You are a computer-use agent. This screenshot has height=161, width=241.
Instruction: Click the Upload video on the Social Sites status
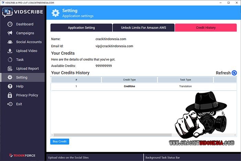click(68, 158)
